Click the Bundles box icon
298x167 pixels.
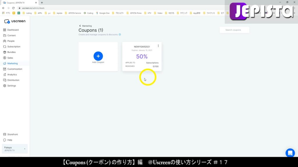5,52
